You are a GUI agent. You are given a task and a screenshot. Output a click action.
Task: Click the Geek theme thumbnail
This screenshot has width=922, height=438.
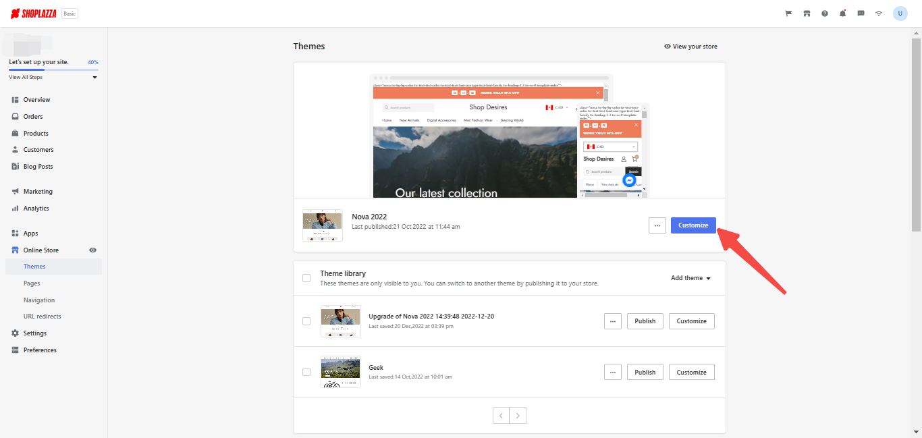pos(341,373)
